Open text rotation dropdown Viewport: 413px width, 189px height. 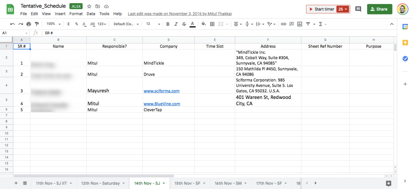[271, 24]
